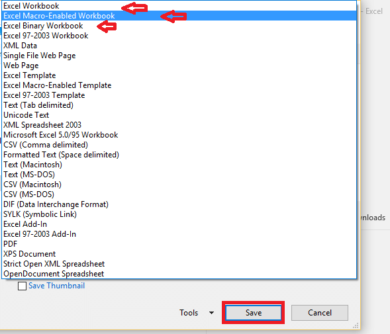Pick Excel 97-2003 Add-In
390x334 pixels.
(179, 234)
